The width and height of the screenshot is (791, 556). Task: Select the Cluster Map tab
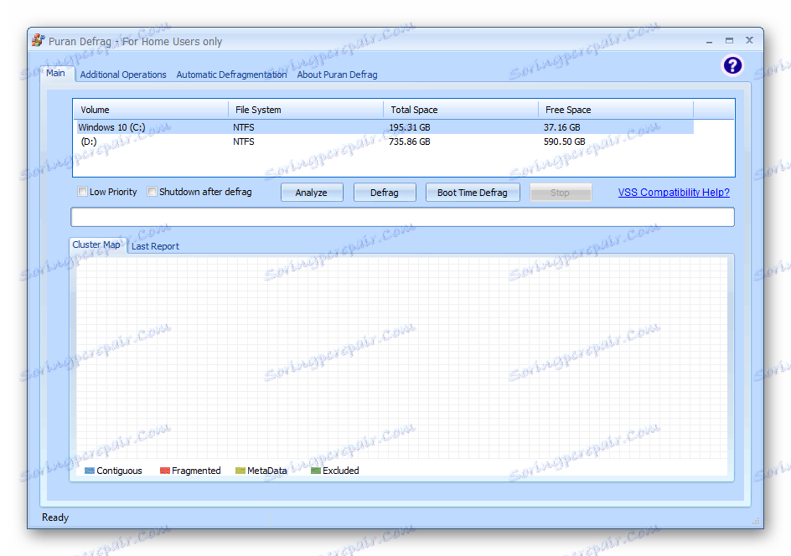pos(96,245)
